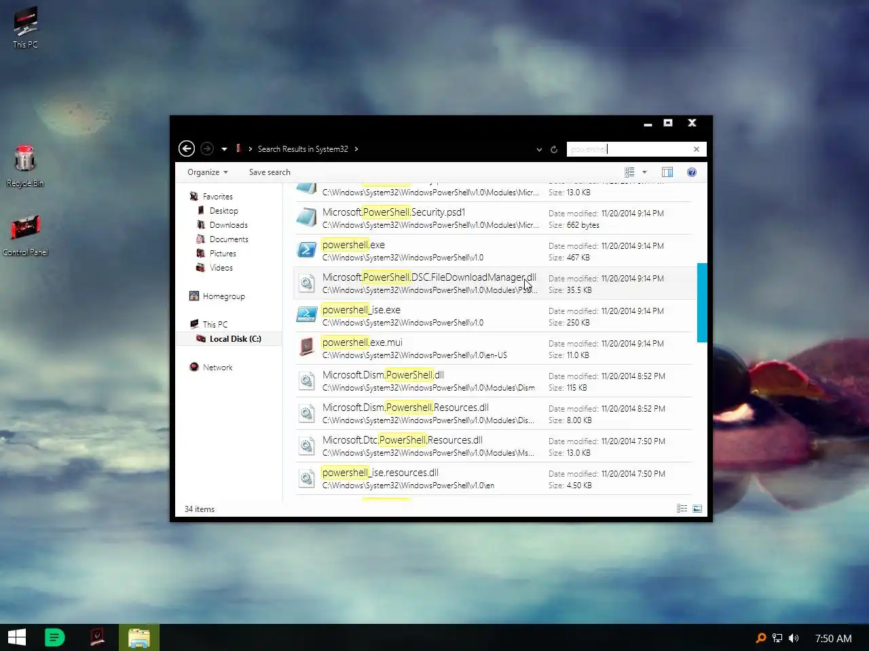The image size is (869, 651).
Task: Click powershell_ise.resources.dll file icon
Action: [x=307, y=479]
